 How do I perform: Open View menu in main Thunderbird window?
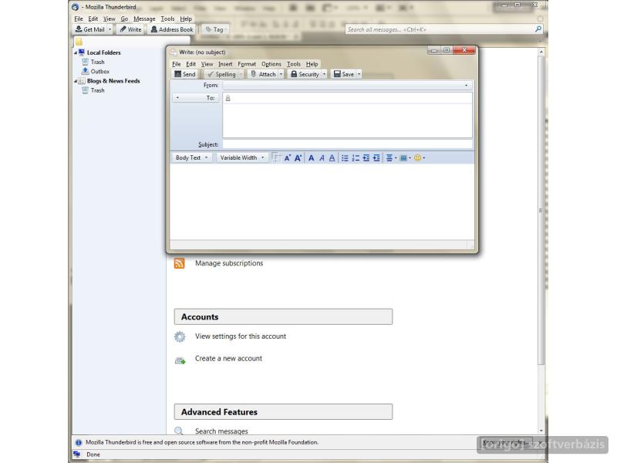[109, 19]
